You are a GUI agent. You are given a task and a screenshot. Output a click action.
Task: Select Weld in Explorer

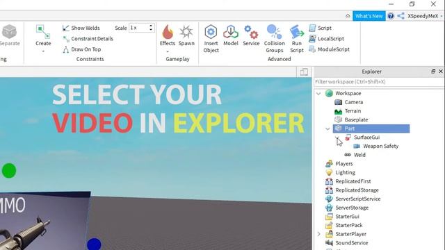point(359,155)
